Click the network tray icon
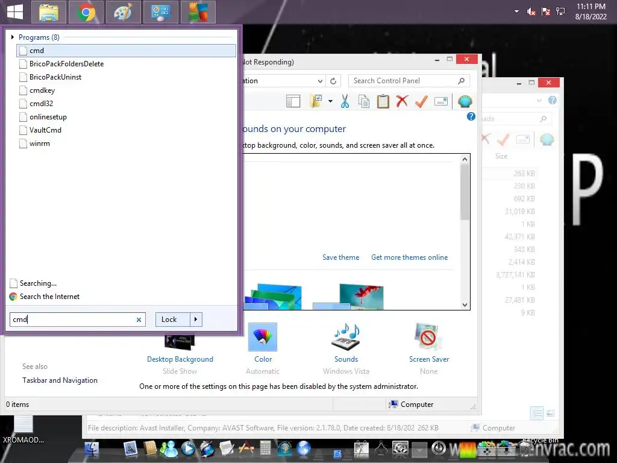 (560, 12)
